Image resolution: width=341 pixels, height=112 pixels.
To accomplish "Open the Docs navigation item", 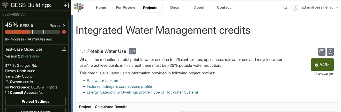I will click(175, 7).
